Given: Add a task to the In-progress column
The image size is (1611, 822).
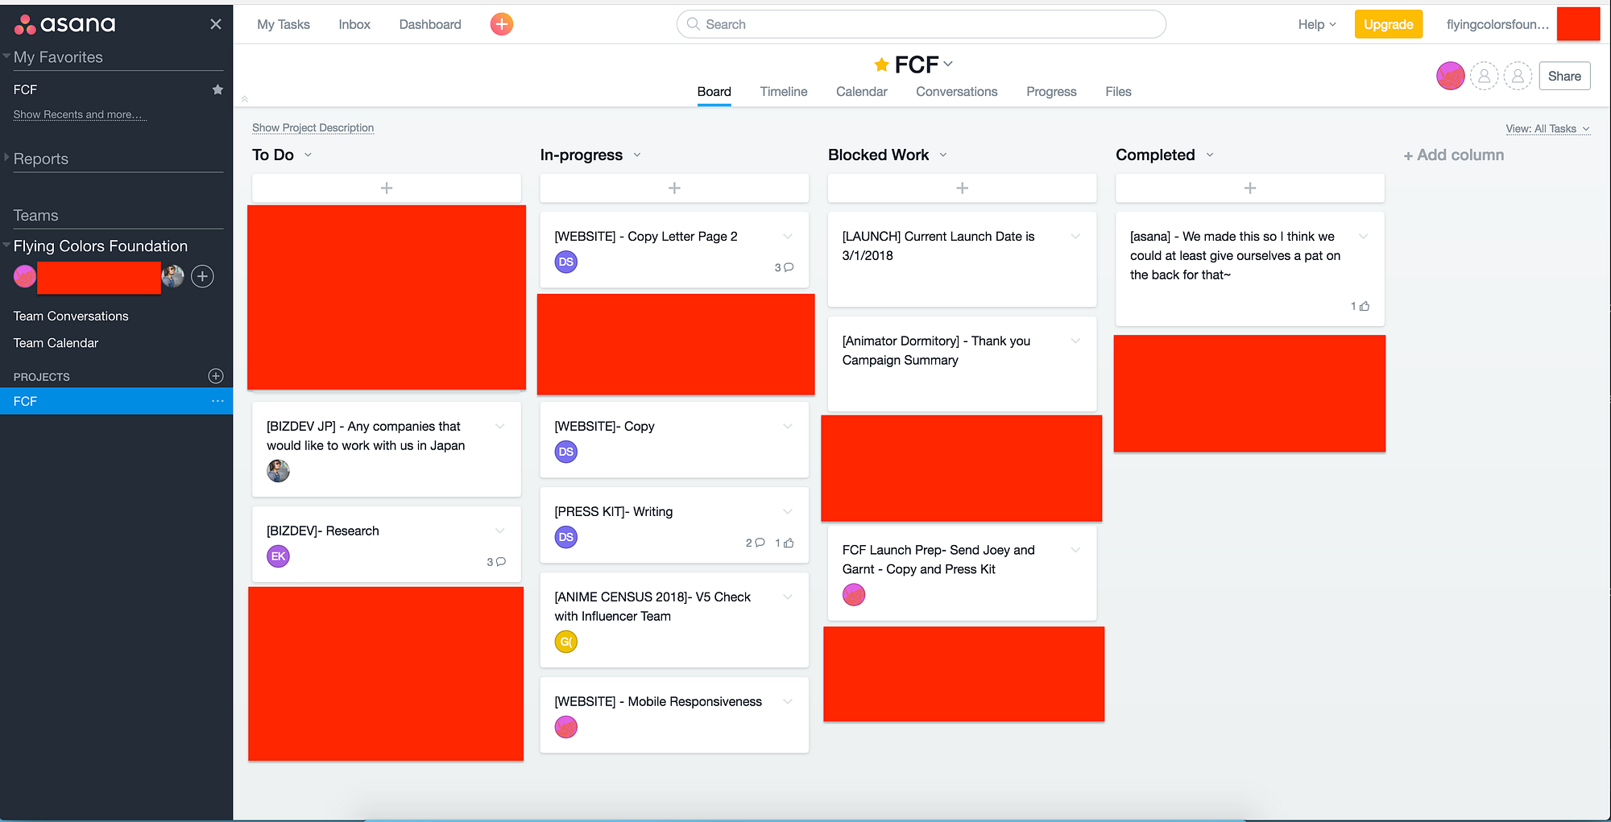Looking at the screenshot, I should (x=674, y=188).
